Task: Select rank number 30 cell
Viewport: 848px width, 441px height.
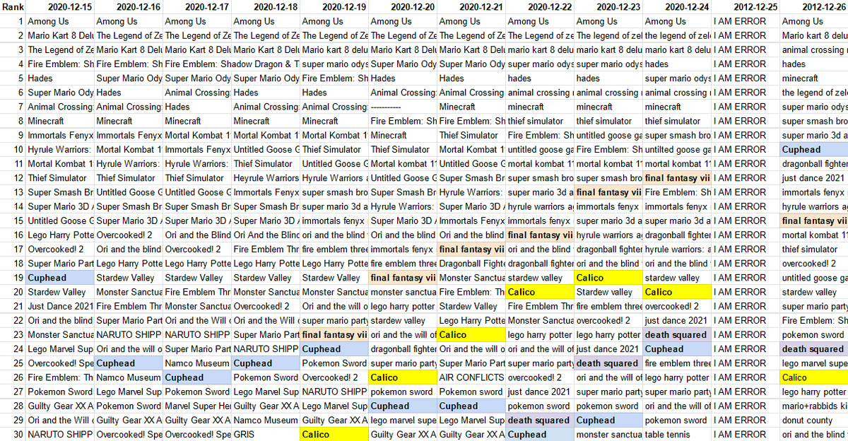Action: 13,434
